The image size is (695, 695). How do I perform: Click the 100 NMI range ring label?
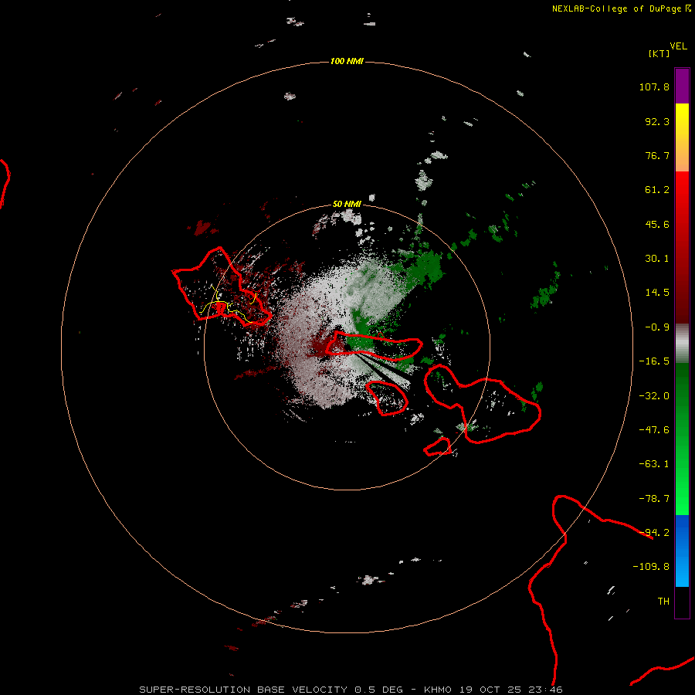point(347,61)
